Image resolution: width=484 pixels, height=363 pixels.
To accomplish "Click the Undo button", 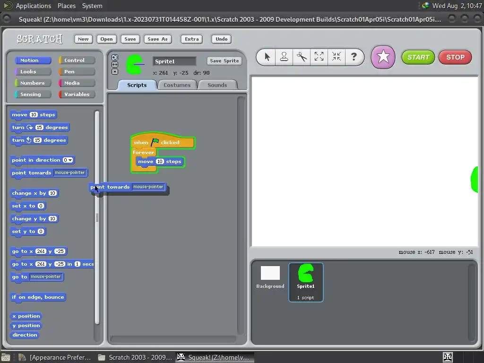I will click(x=221, y=39).
